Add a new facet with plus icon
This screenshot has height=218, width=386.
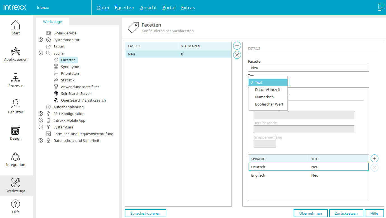pyautogui.click(x=237, y=46)
